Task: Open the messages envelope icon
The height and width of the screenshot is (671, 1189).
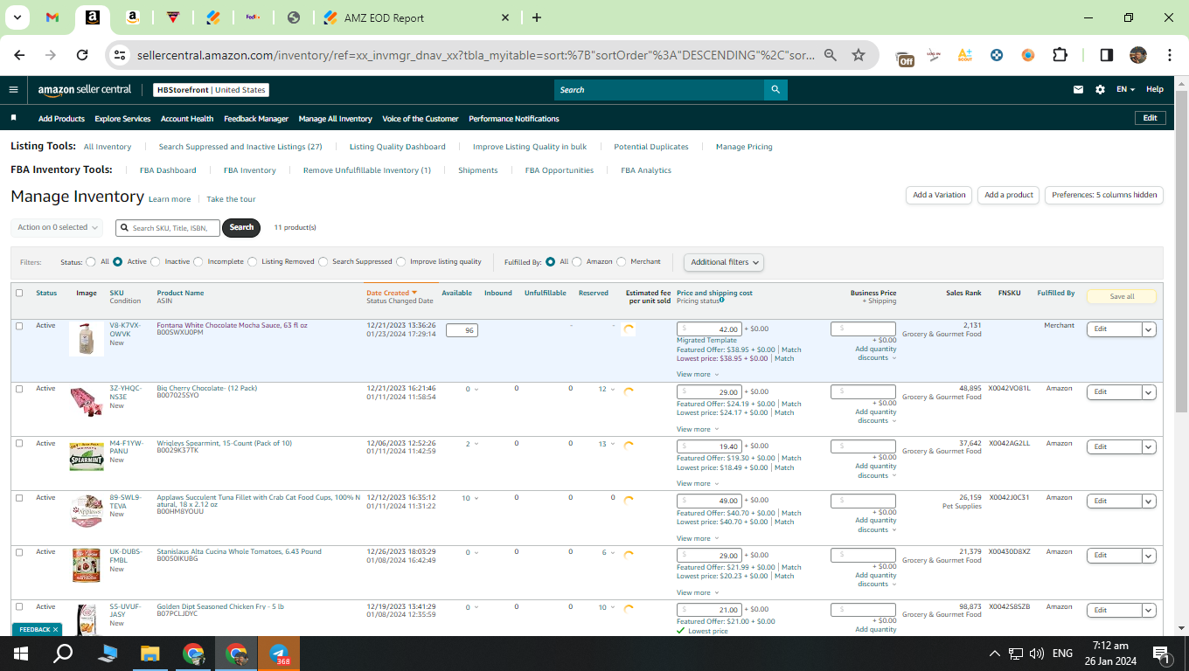Action: point(1079,89)
